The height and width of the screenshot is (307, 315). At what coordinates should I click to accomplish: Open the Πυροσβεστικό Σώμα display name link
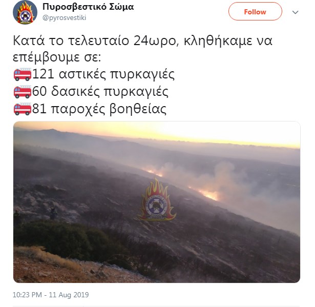[x=88, y=7]
